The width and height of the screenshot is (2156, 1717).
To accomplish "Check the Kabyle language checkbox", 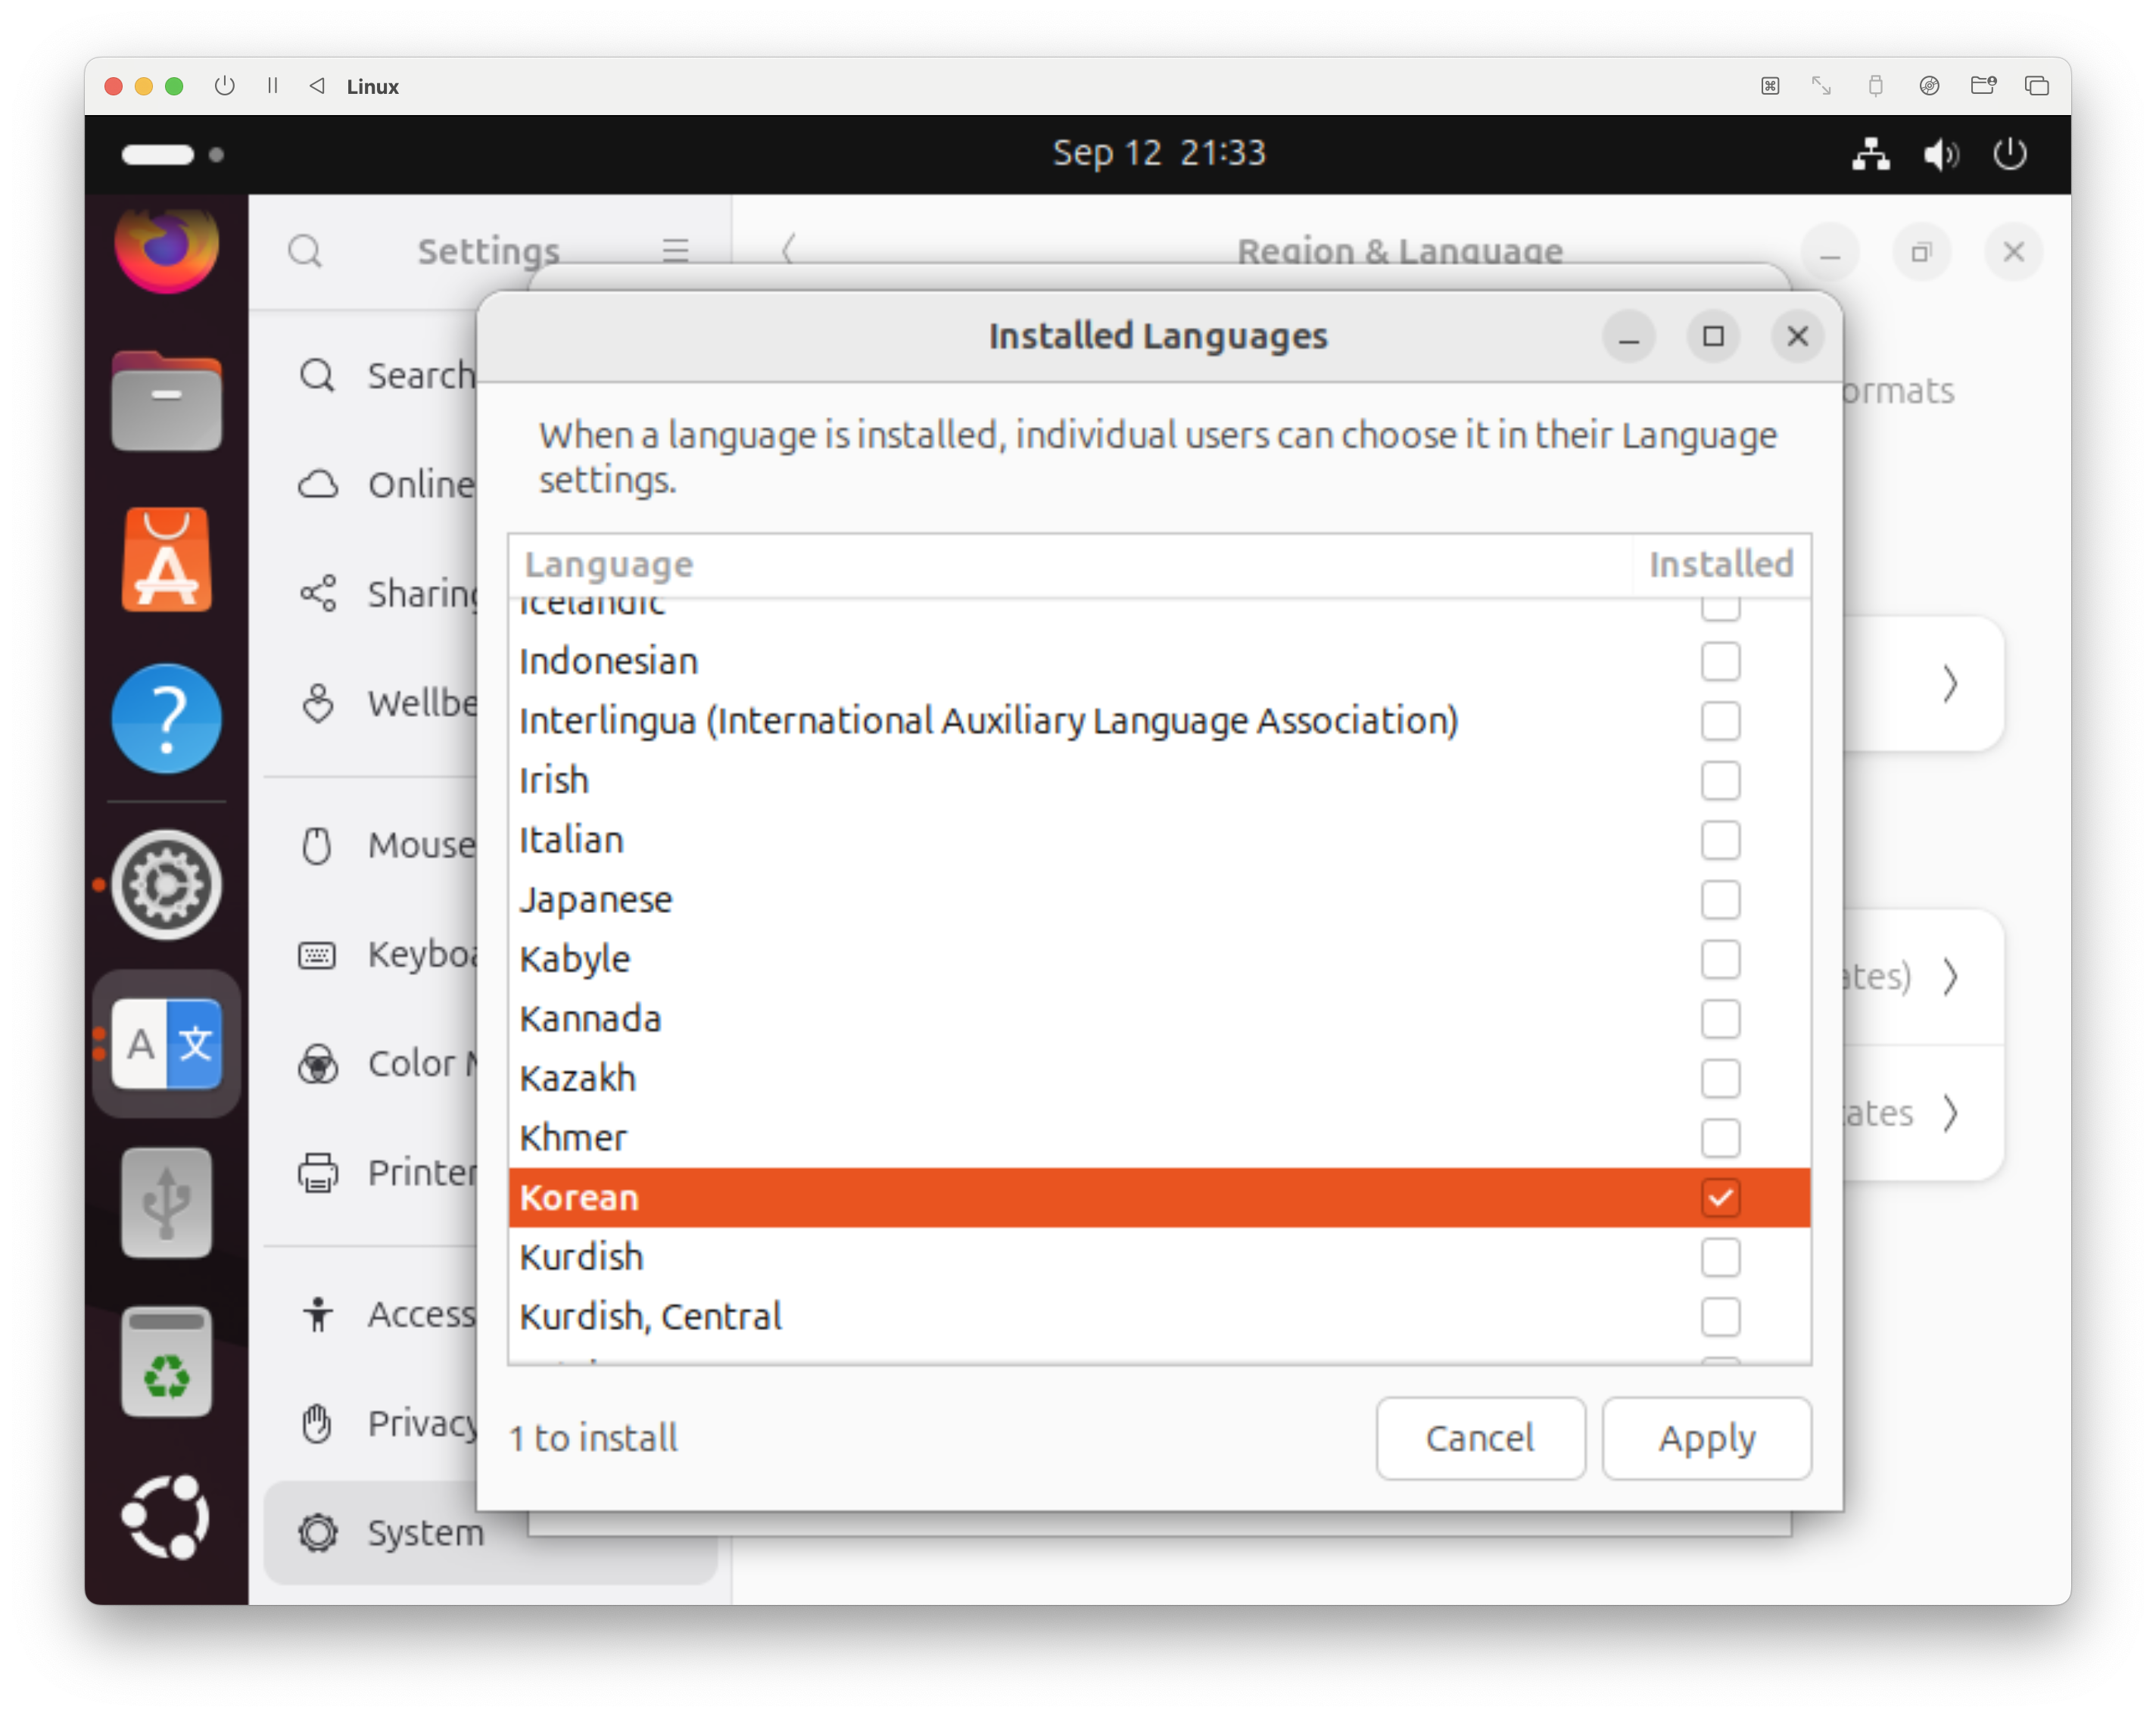I will [x=1720, y=959].
